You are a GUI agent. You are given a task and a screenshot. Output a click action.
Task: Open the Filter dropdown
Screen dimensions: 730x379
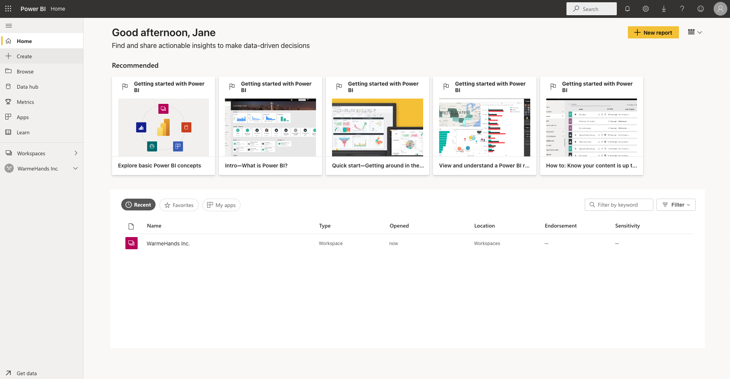click(676, 205)
